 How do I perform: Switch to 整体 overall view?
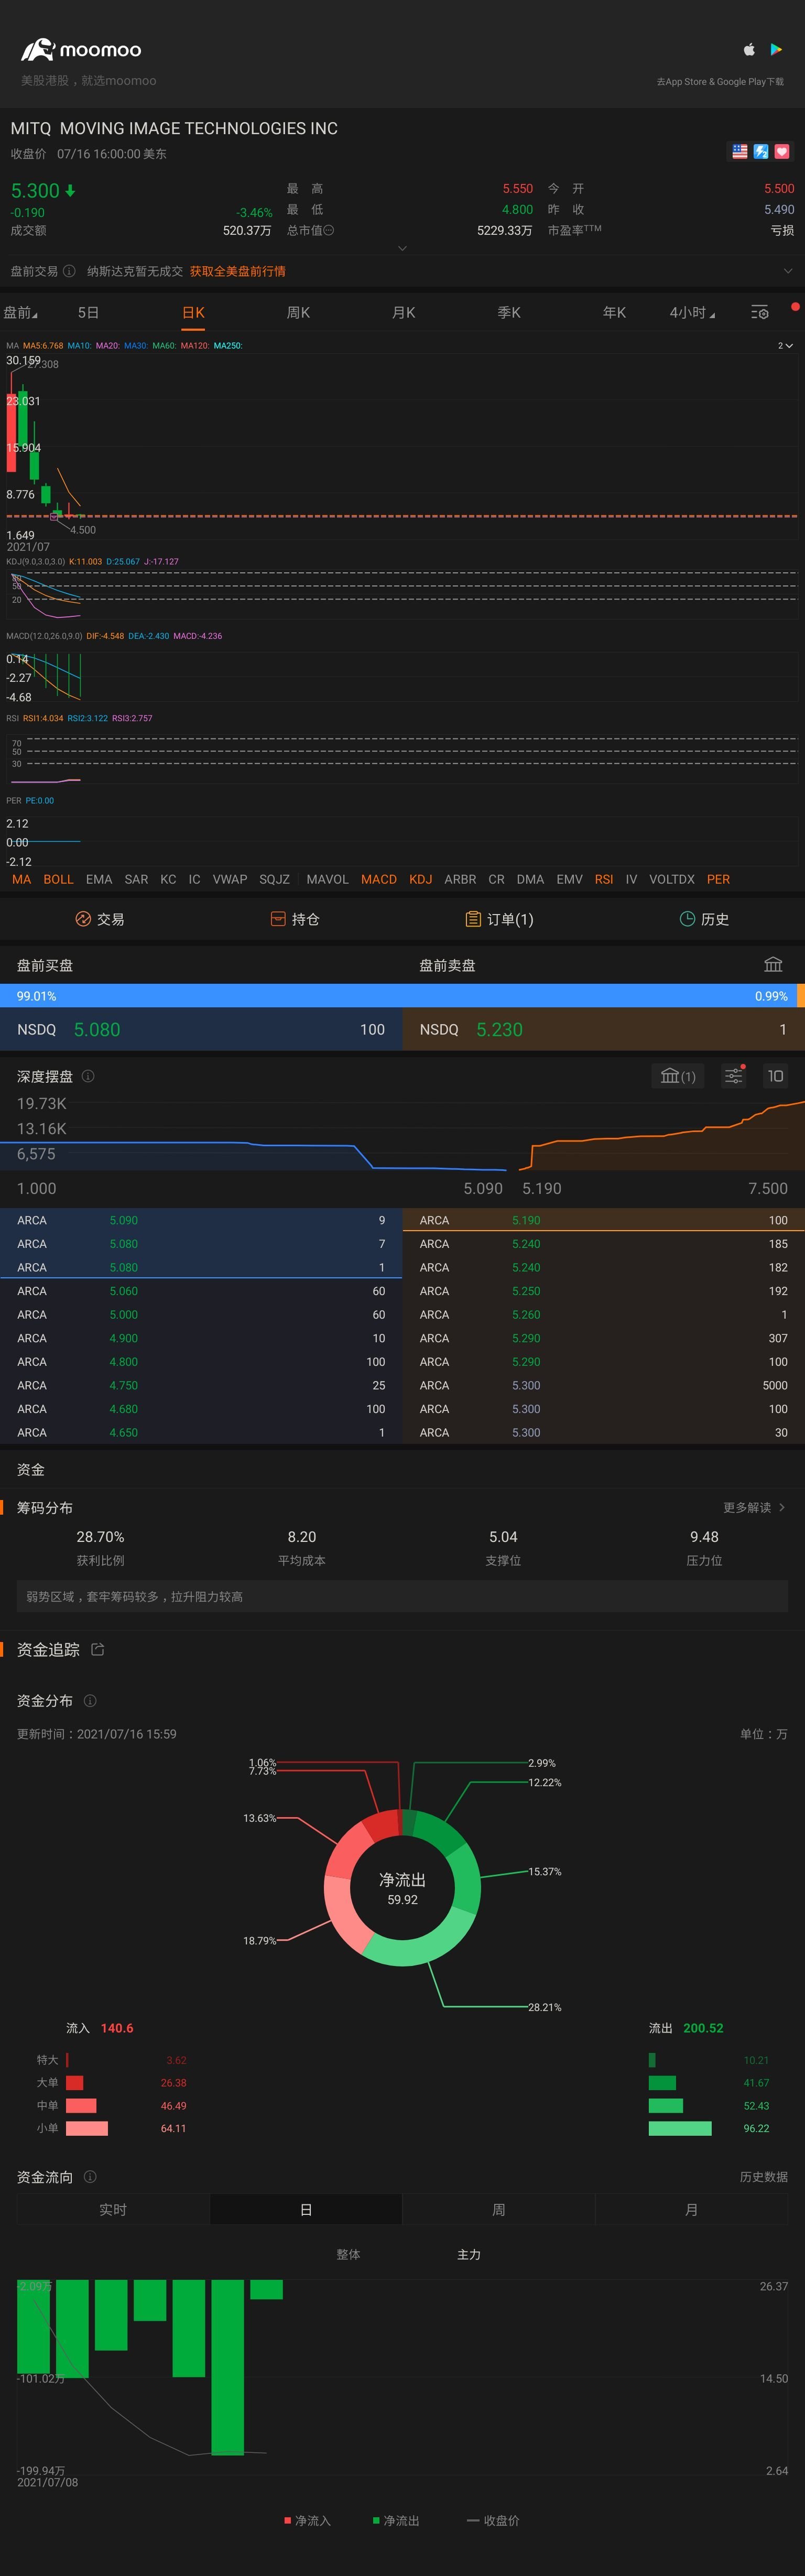point(348,2254)
